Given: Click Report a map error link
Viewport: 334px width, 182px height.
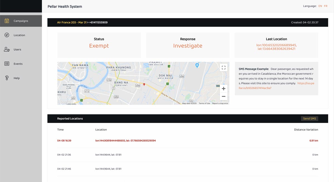Looking at the screenshot, I should [x=220, y=104].
